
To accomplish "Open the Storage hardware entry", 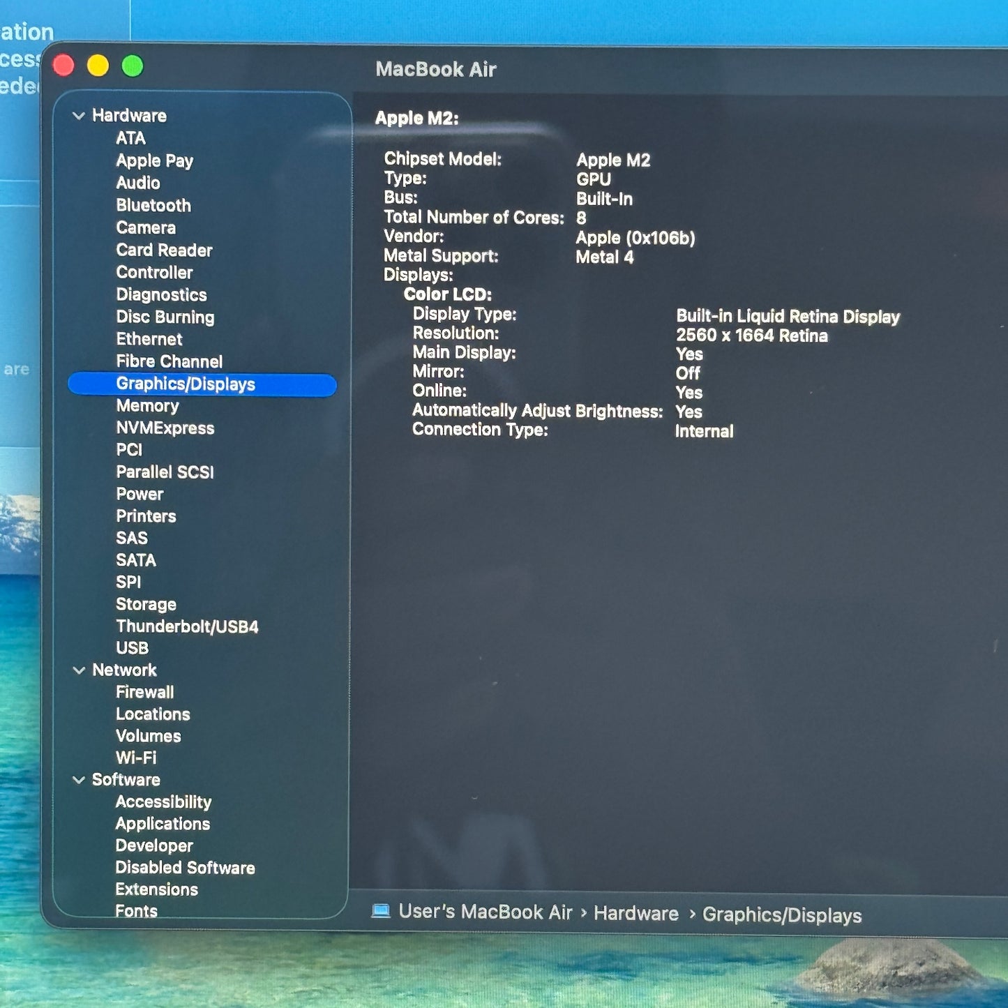I will (146, 604).
